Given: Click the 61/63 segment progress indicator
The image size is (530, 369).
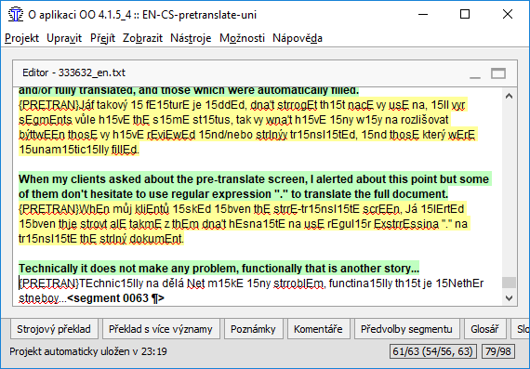Looking at the screenshot, I should click(x=433, y=351).
